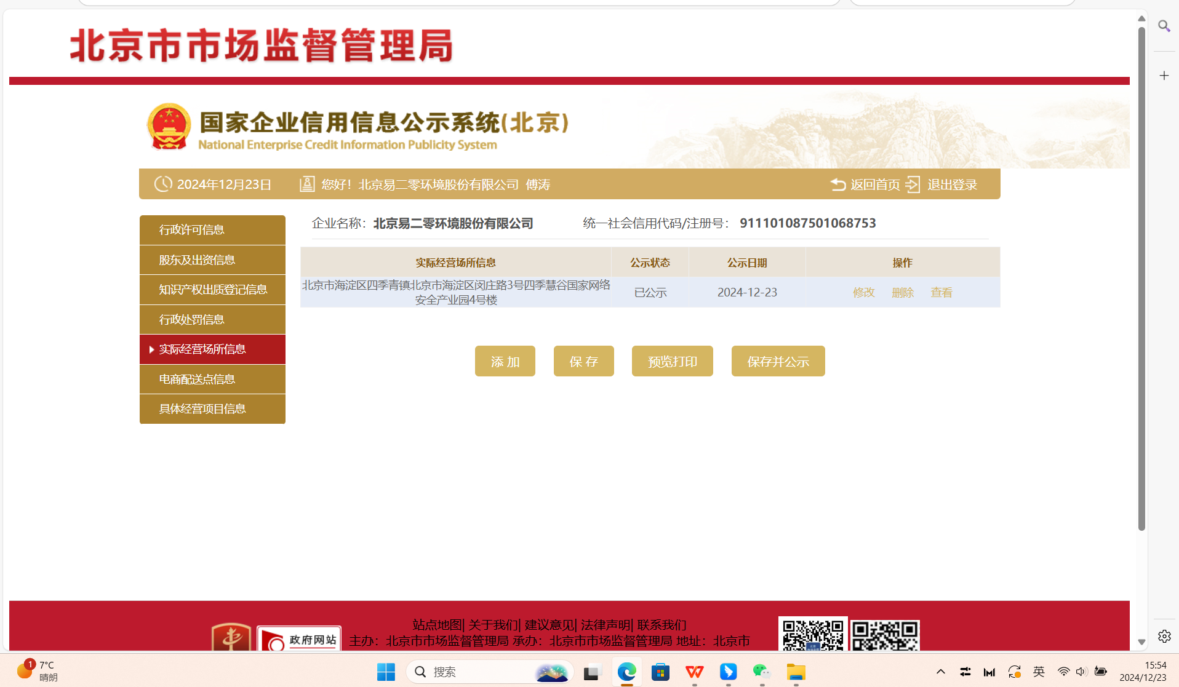Viewport: 1179px width, 687px height.
Task: Open WPS Office from the taskbar
Action: (x=694, y=672)
